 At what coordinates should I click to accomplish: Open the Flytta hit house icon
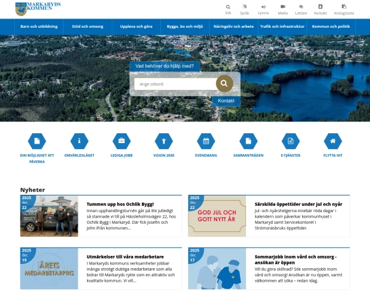tap(333, 141)
